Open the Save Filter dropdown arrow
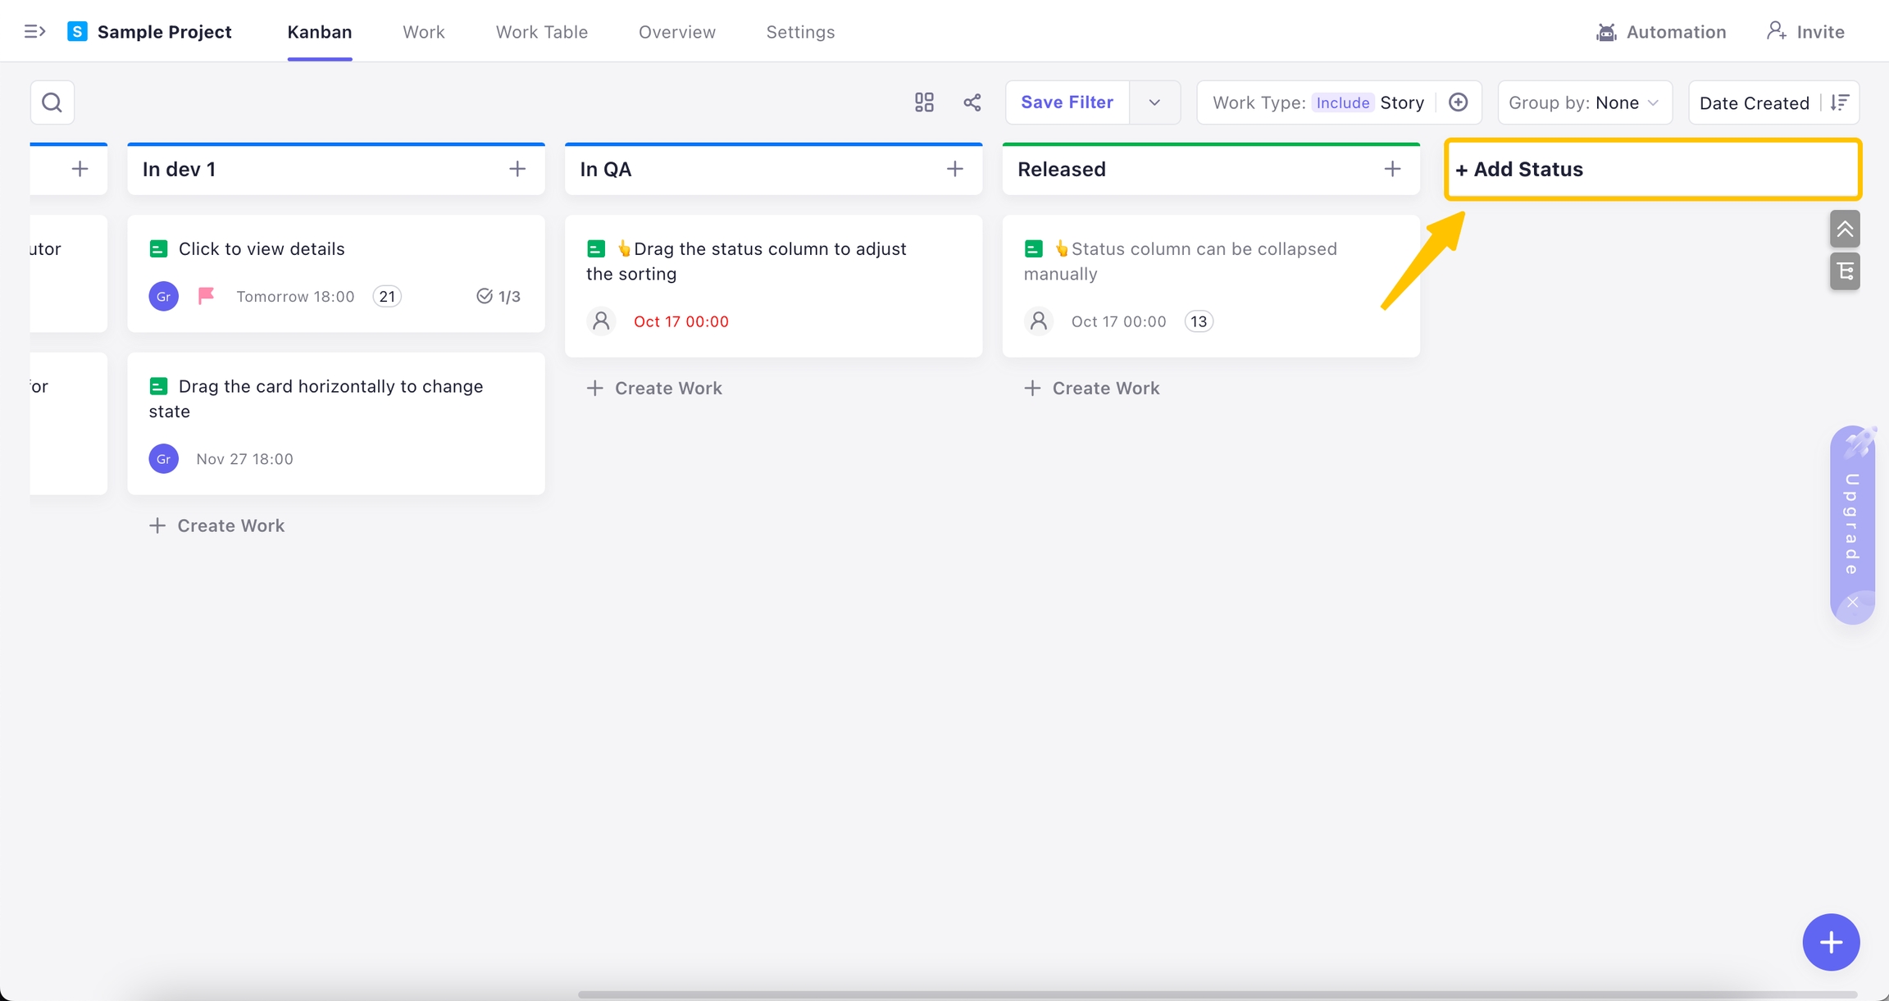 [x=1154, y=102]
